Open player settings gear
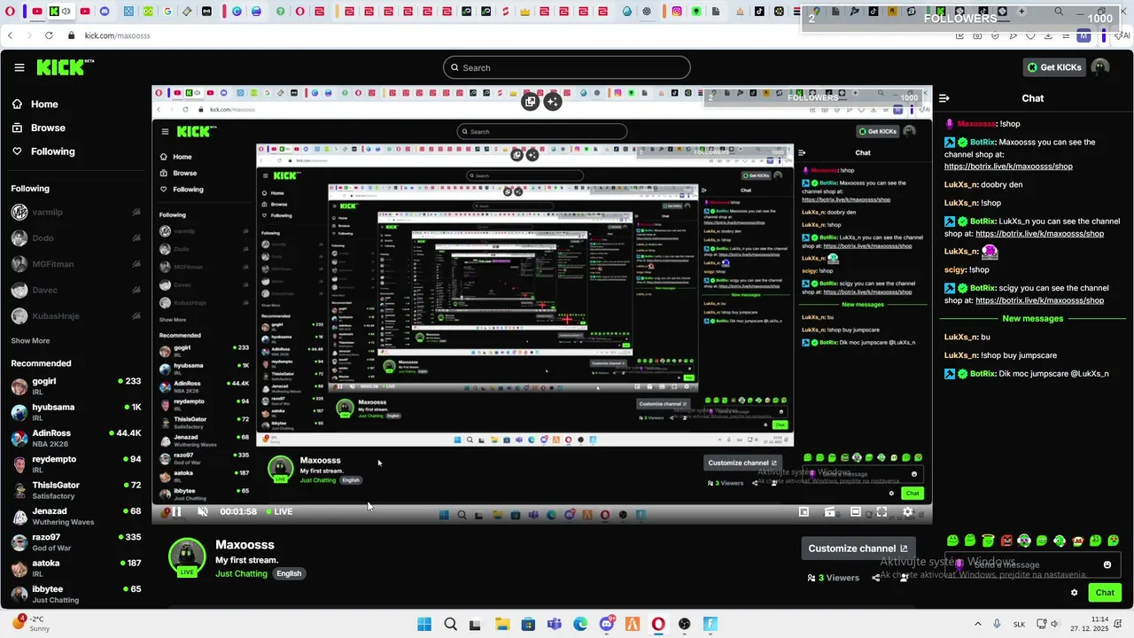The height and width of the screenshot is (638, 1134). [907, 511]
